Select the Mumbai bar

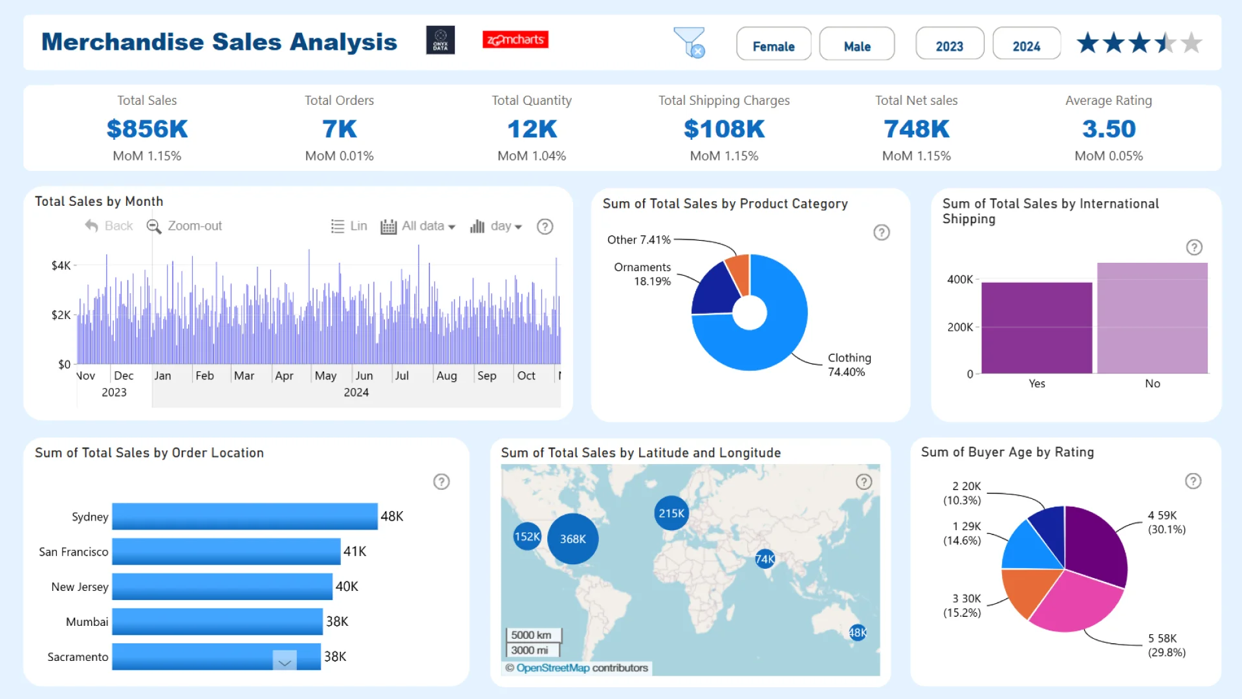click(217, 621)
